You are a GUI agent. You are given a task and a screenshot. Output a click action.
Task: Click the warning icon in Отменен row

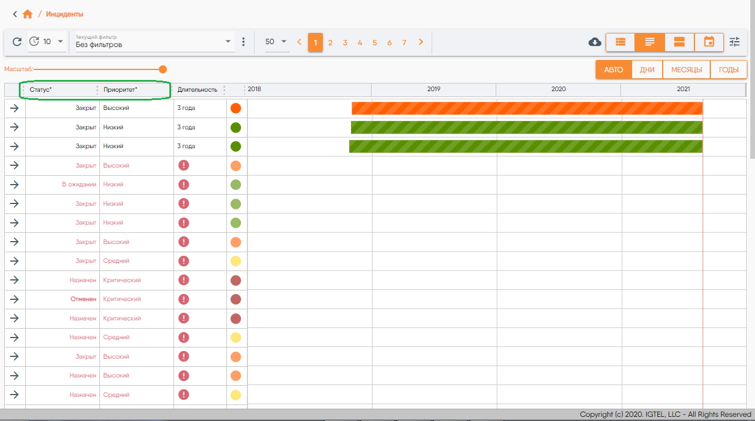[183, 299]
